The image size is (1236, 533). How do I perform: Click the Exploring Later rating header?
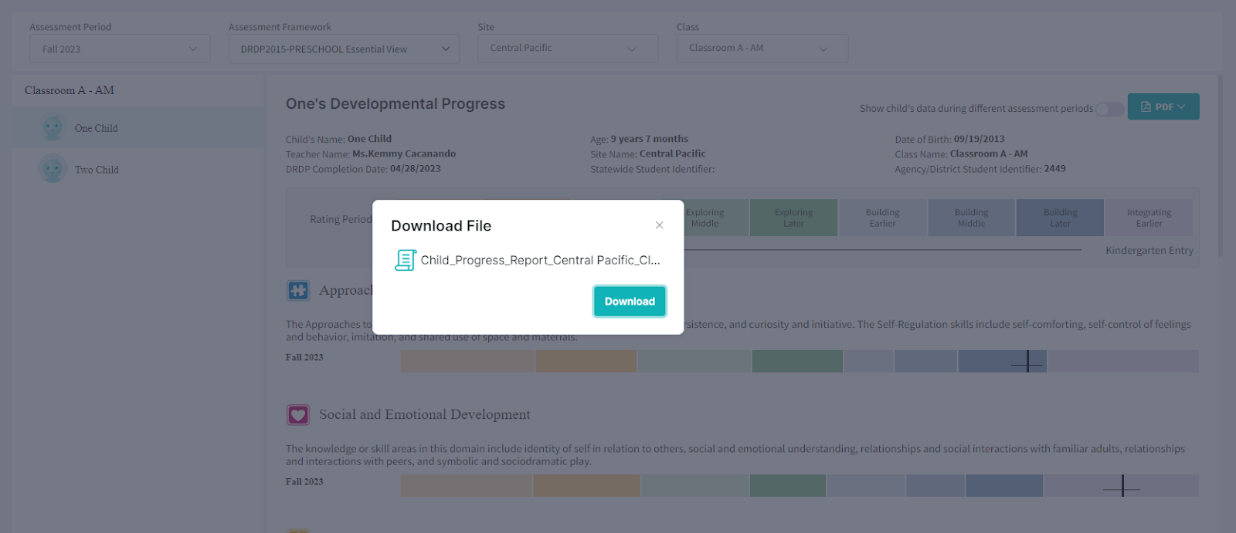point(793,218)
